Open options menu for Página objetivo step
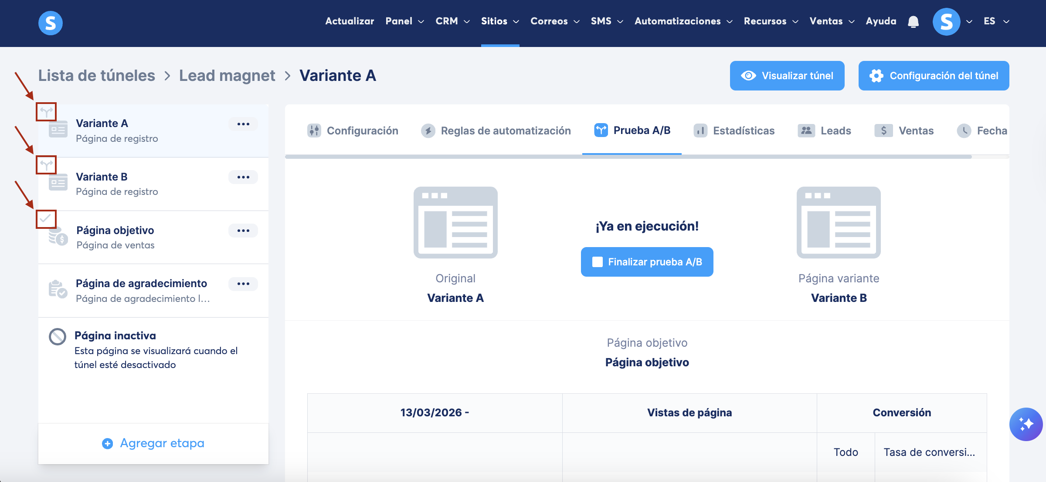Image resolution: width=1046 pixels, height=482 pixels. (243, 231)
